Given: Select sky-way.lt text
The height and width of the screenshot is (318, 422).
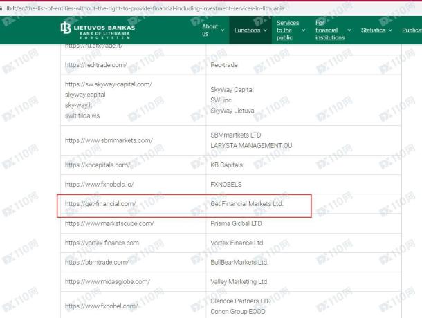Looking at the screenshot, I should [79, 105].
